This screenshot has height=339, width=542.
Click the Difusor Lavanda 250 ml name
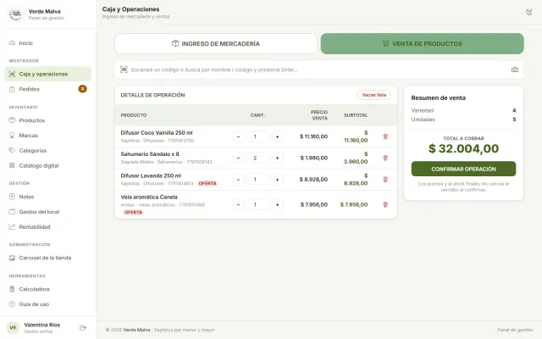click(151, 175)
